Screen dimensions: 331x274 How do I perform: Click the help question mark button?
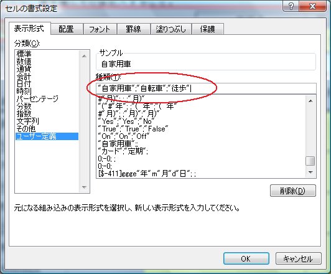coord(291,6)
